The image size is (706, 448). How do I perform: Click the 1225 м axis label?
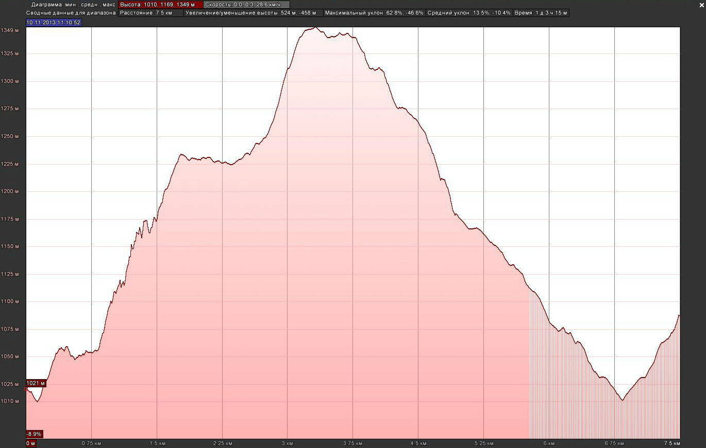10,165
